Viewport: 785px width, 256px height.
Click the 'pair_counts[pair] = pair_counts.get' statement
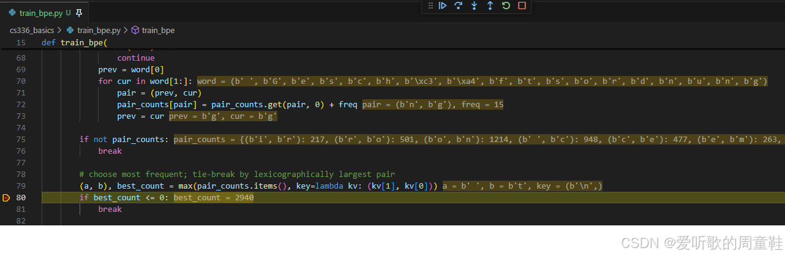pyautogui.click(x=237, y=105)
